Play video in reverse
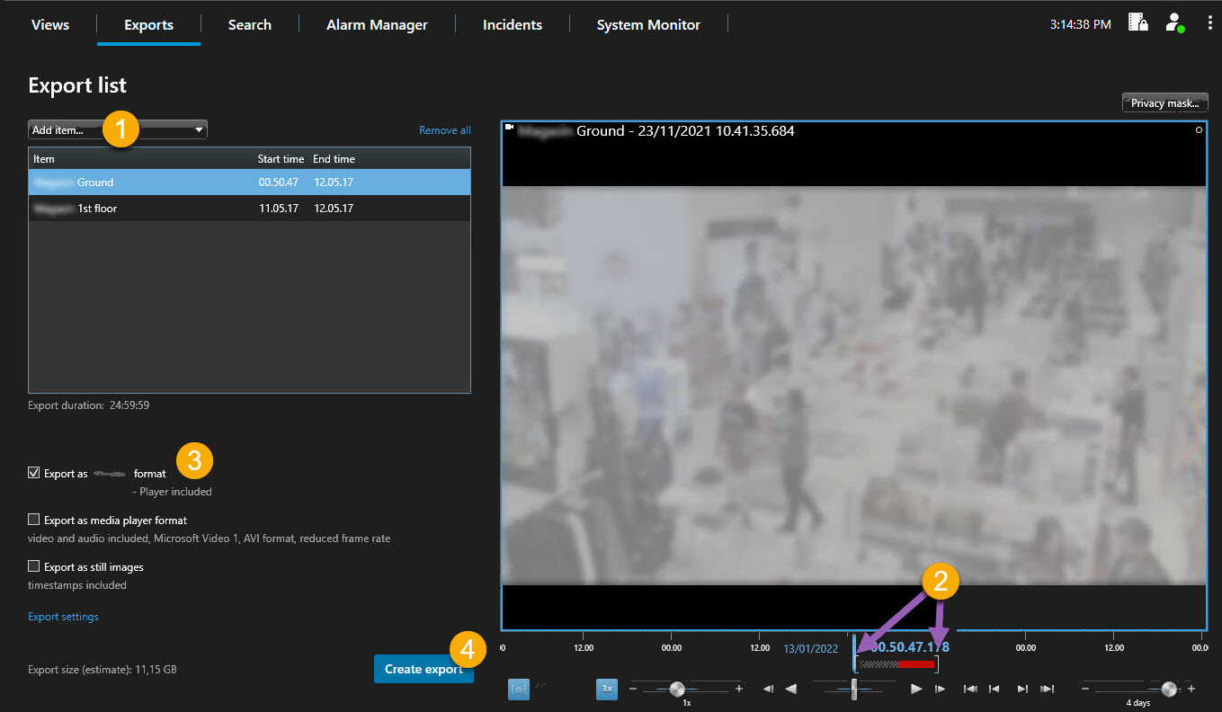 click(790, 689)
